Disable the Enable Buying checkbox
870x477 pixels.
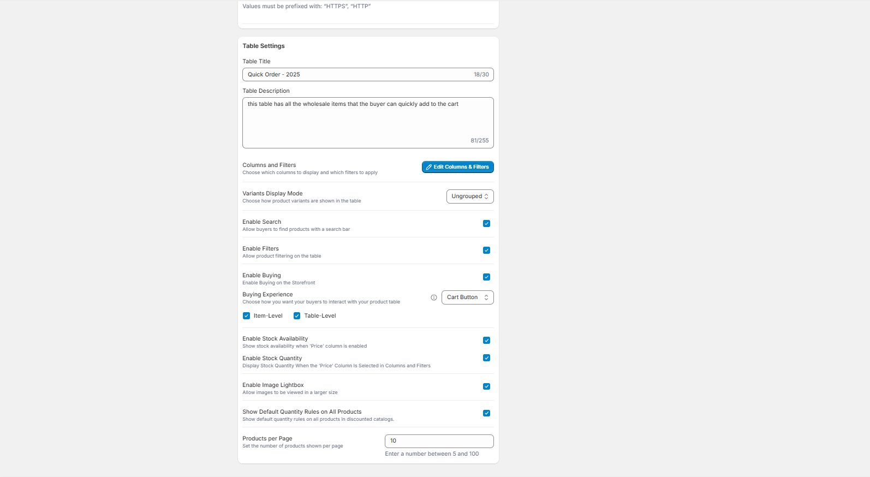tap(486, 277)
